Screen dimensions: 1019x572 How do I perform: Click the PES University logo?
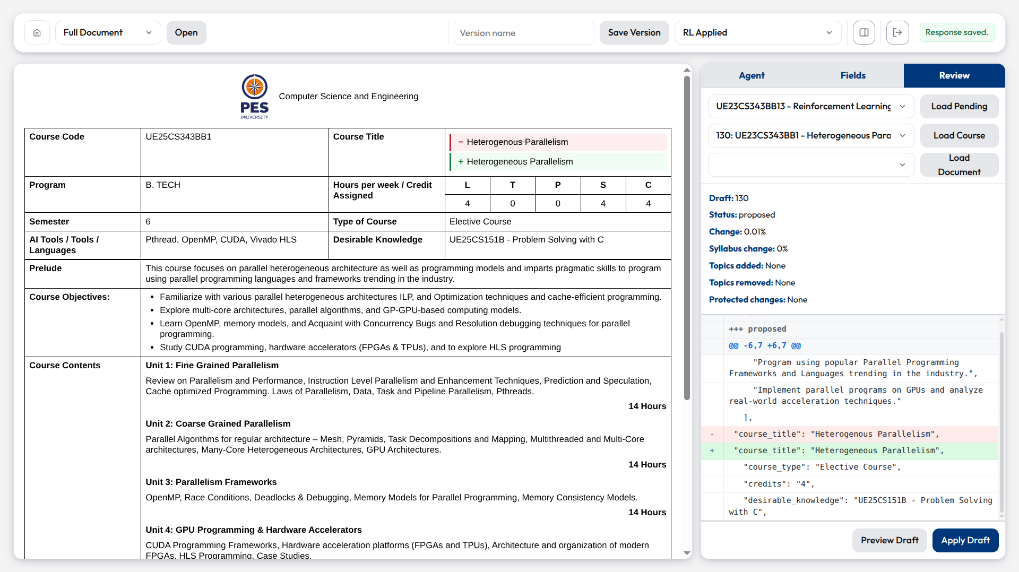pos(254,97)
